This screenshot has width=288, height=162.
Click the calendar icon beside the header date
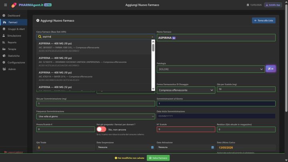pyautogui.click(x=248, y=5)
